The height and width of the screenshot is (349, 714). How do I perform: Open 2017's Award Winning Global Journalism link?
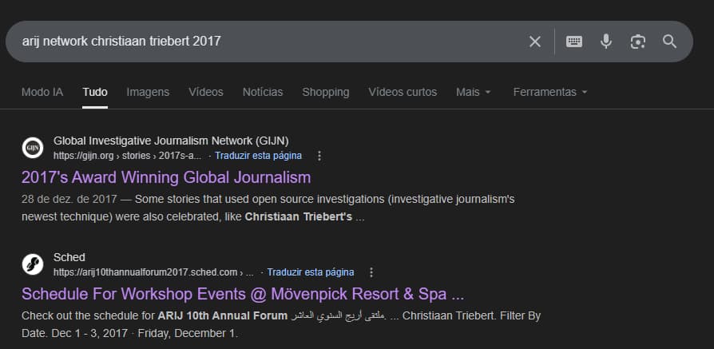166,177
